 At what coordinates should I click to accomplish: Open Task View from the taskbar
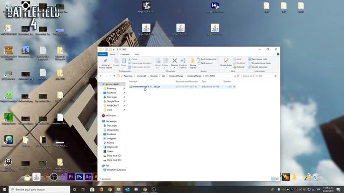83,189
